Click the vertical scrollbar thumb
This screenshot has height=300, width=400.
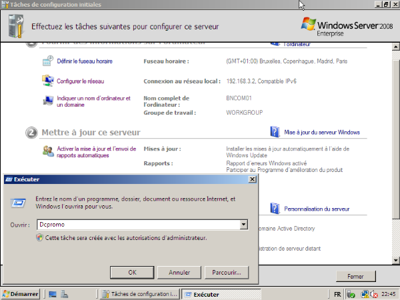click(395, 139)
